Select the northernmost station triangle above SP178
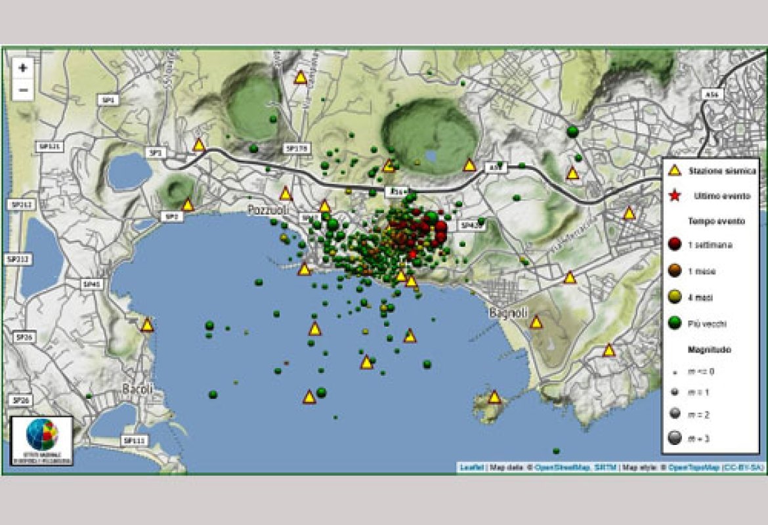The image size is (768, 525). (301, 77)
